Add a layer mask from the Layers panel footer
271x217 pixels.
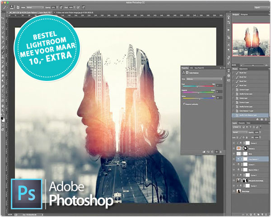(x=251, y=215)
